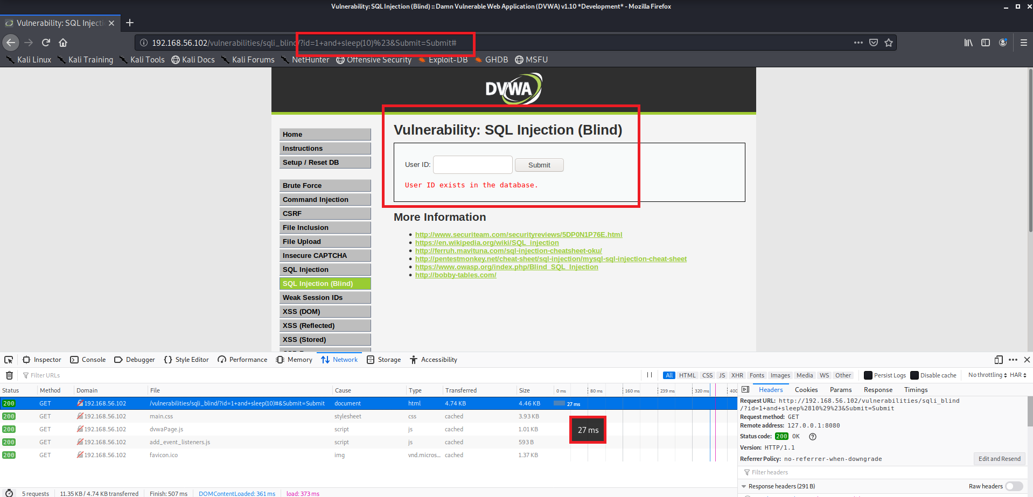Screen dimensions: 1033x497
Task: Open the GHDB bookmark
Action: [491, 60]
